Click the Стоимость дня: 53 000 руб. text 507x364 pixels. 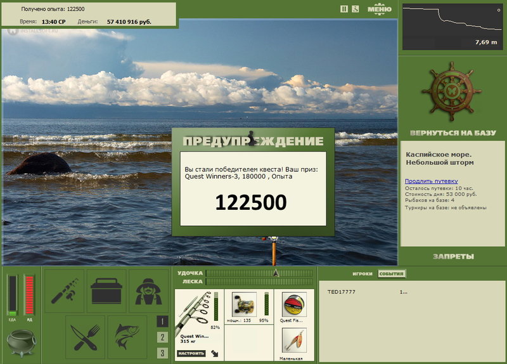440,195
